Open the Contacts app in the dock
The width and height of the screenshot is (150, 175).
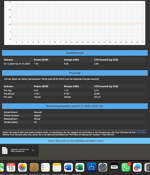[x=34, y=167]
